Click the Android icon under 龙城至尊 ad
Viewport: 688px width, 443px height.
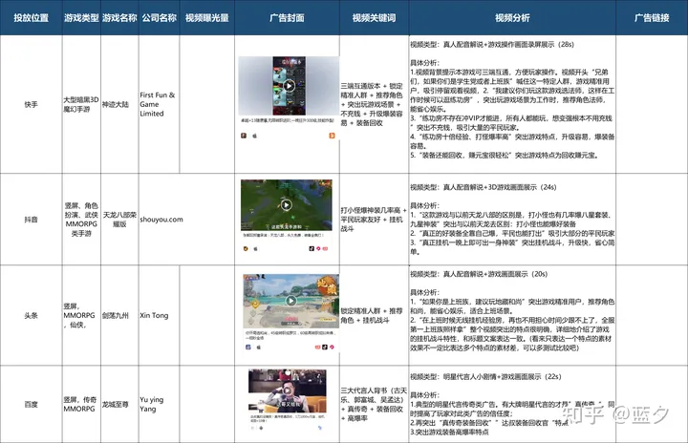click(261, 428)
